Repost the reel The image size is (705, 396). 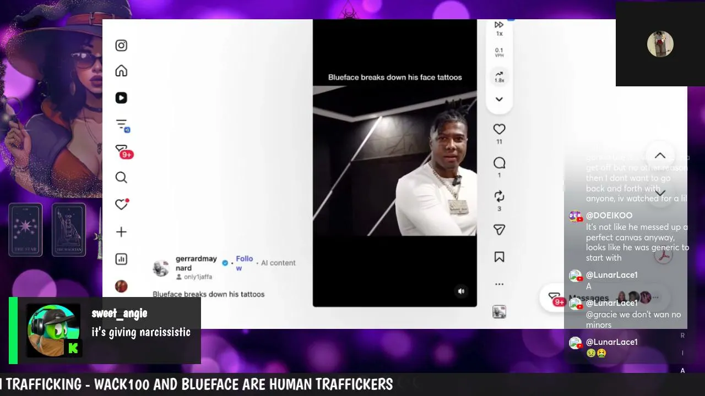[499, 196]
